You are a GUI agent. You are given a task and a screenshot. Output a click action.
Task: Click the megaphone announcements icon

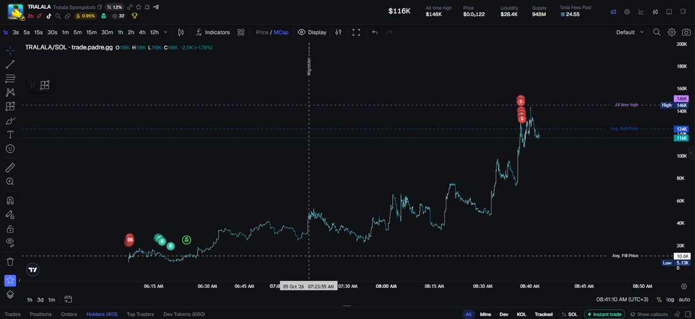613,12
